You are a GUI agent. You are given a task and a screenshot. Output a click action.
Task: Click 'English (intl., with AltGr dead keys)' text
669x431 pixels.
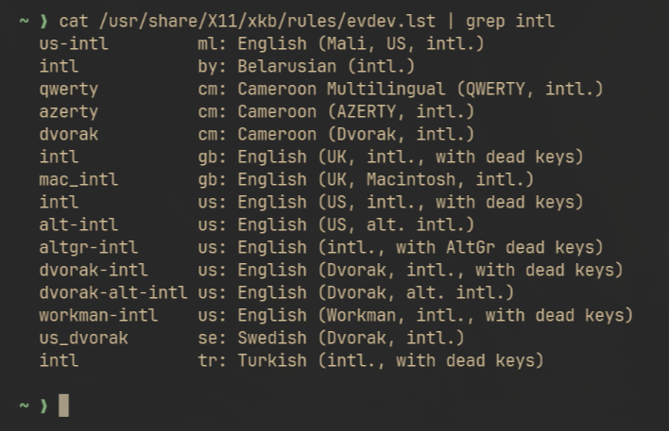coord(420,247)
